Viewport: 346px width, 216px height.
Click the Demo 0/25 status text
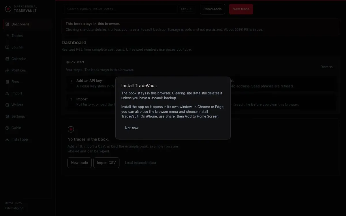click(13, 203)
